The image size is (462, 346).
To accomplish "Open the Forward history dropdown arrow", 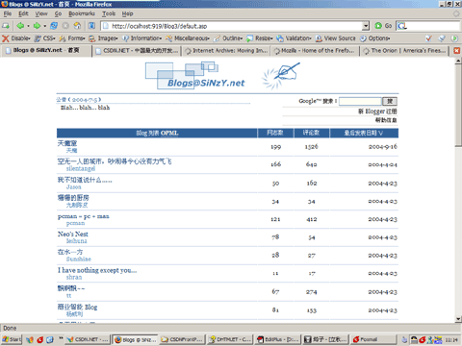I will [x=45, y=26].
